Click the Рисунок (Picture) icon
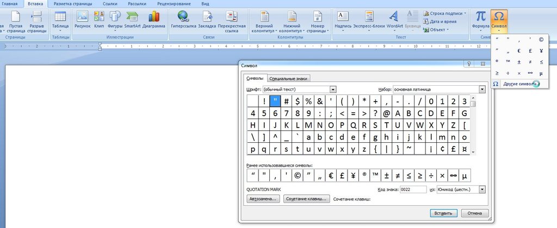Screen dimensions: 557x228 coord(83,17)
